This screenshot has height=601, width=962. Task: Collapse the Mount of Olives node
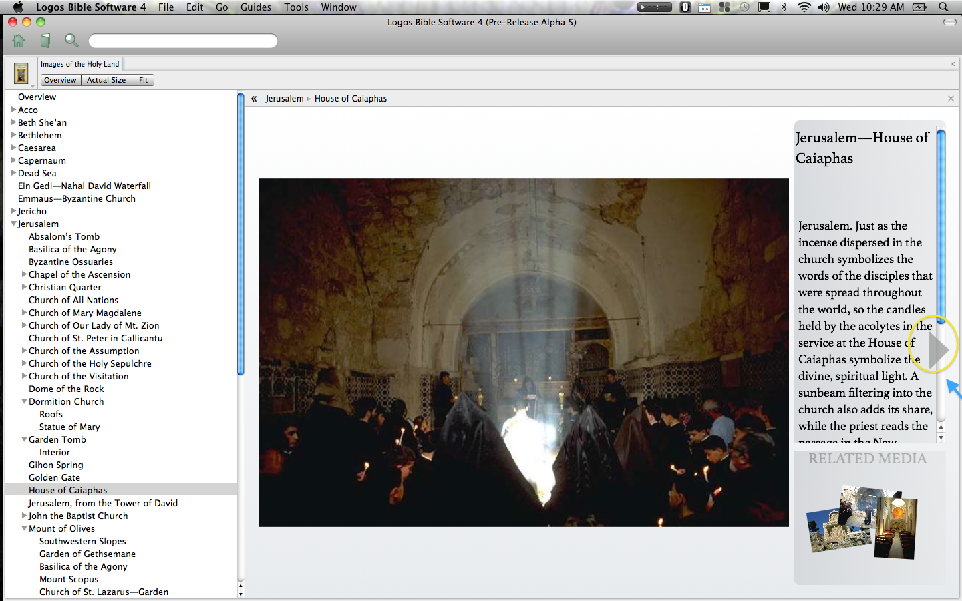(x=24, y=528)
